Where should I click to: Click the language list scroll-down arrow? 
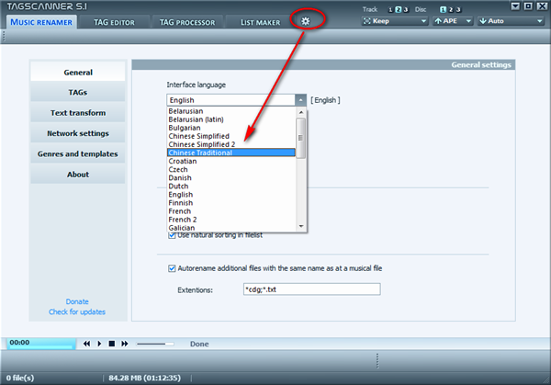tap(301, 226)
